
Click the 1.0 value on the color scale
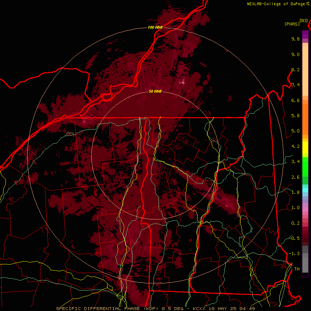[295, 208]
